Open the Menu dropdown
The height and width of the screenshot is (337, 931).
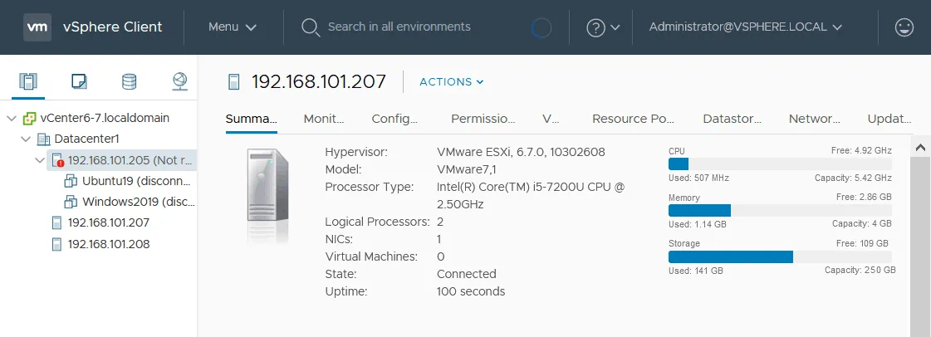tap(232, 27)
